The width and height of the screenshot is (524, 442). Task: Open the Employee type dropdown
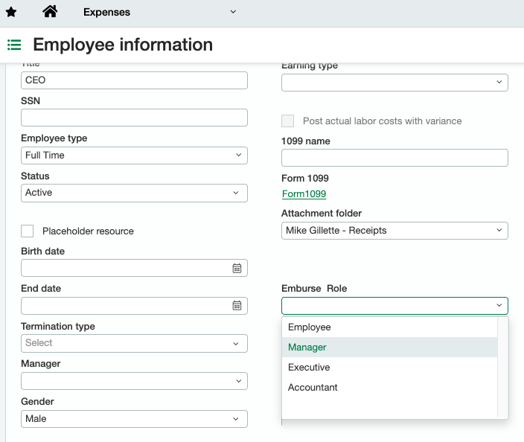(x=134, y=156)
